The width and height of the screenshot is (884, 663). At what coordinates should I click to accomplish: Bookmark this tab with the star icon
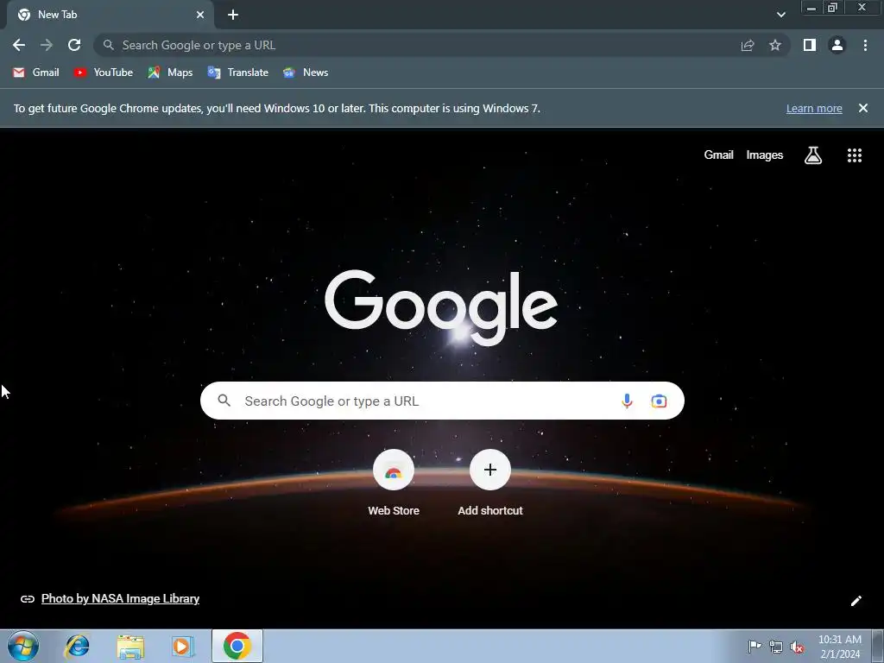click(x=775, y=45)
